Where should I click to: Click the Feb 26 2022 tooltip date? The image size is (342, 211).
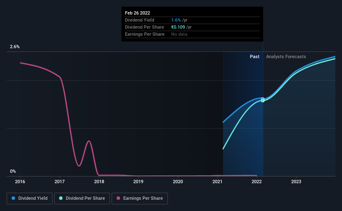pos(137,13)
